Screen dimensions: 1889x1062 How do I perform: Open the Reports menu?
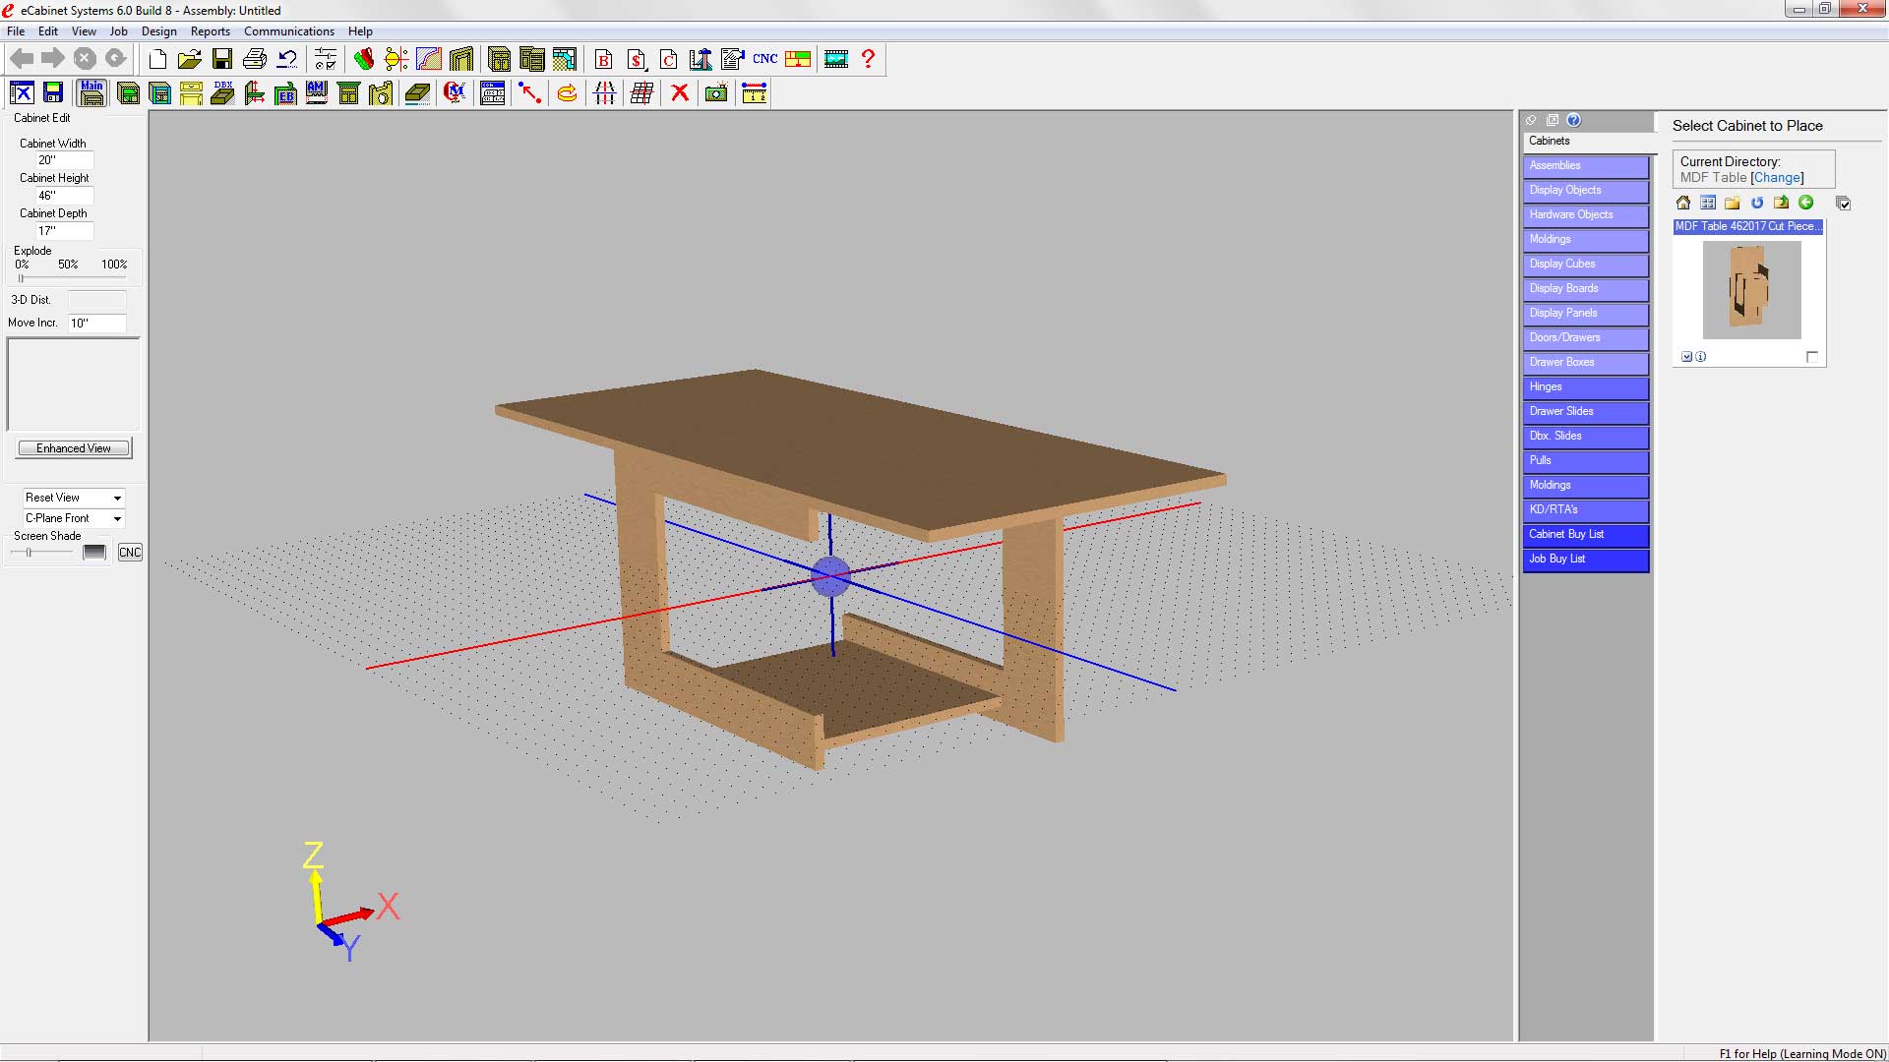coord(210,31)
